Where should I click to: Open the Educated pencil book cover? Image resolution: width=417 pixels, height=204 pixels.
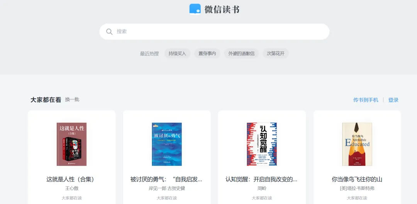point(357,144)
